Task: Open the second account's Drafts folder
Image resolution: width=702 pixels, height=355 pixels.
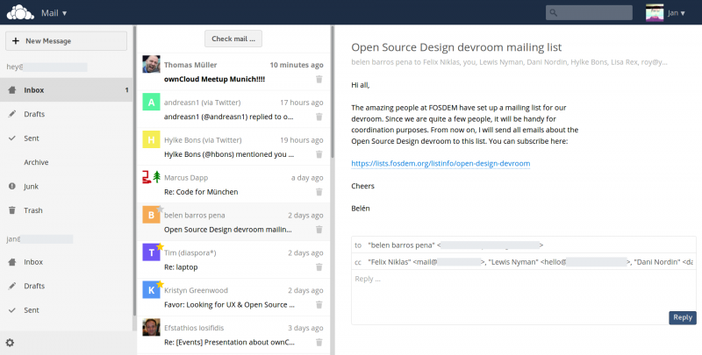Action: tap(67, 286)
